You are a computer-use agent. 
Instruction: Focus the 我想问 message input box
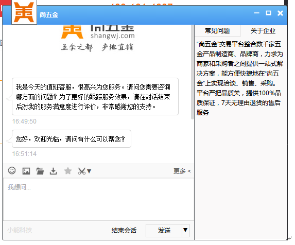point(98,199)
